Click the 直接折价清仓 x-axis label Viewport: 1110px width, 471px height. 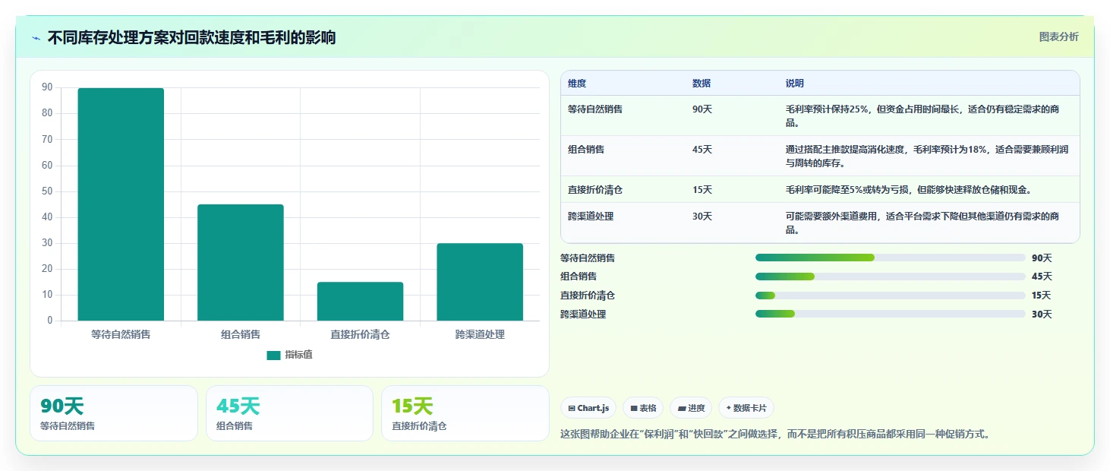coord(360,334)
